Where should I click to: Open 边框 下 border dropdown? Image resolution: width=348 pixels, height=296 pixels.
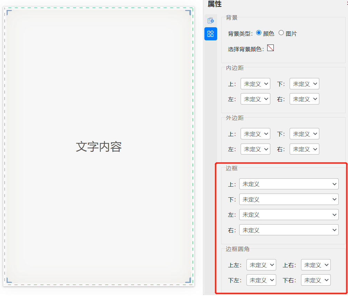(x=289, y=199)
